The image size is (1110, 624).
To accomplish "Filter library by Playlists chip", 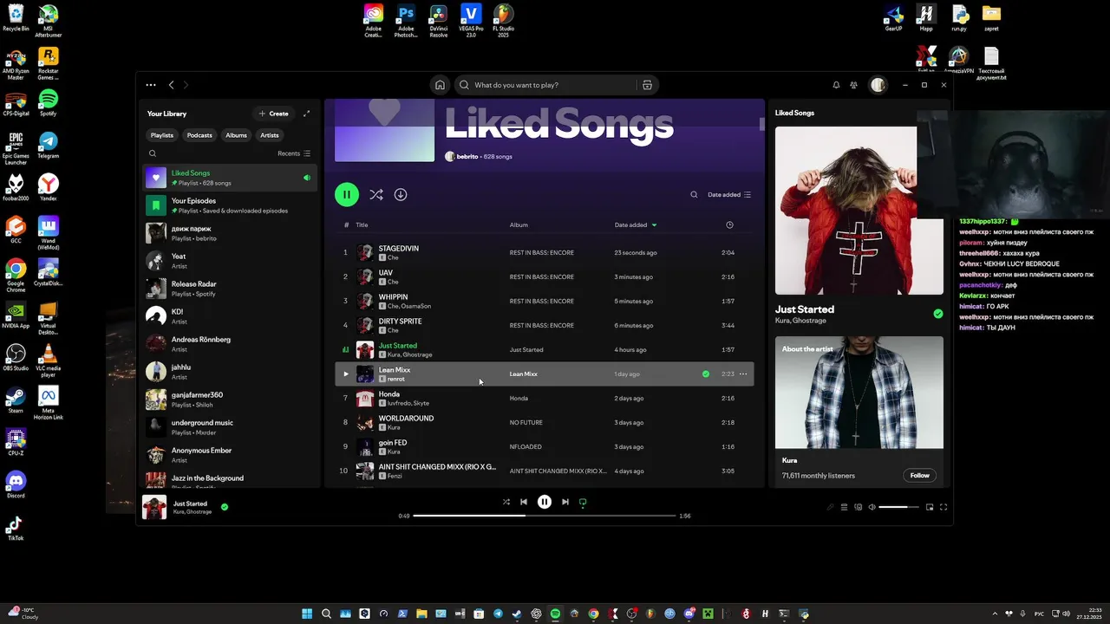I will click(x=162, y=135).
